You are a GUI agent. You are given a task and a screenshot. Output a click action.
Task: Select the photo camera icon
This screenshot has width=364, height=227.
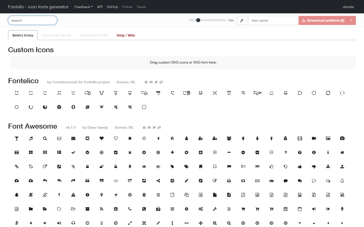[342, 138]
